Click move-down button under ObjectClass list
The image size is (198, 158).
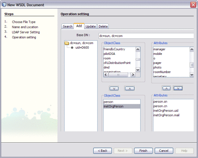pyautogui.click(x=114, y=88)
